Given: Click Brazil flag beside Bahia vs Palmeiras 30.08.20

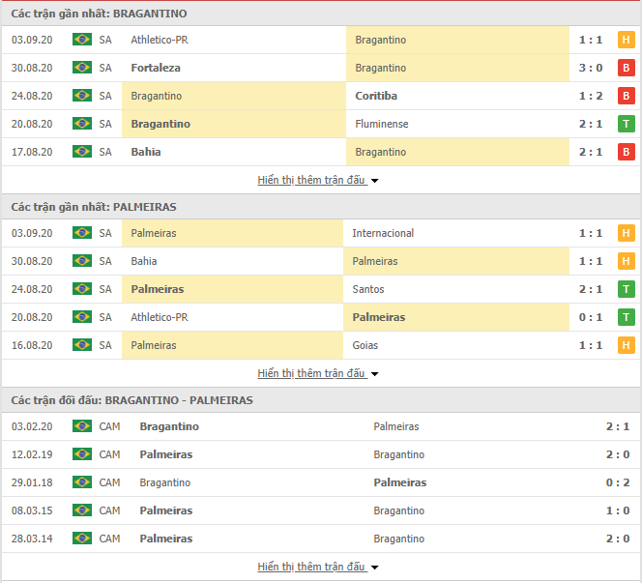Looking at the screenshot, I should [x=81, y=261].
